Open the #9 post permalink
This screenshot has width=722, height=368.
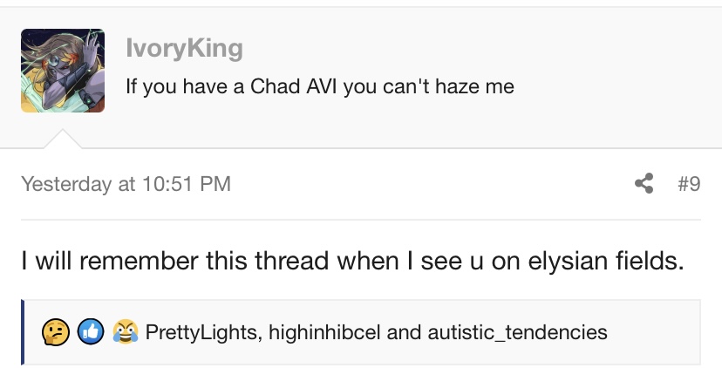(688, 184)
